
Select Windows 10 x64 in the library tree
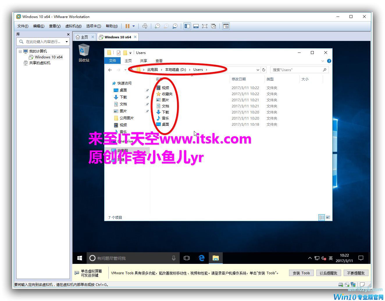pos(49,57)
